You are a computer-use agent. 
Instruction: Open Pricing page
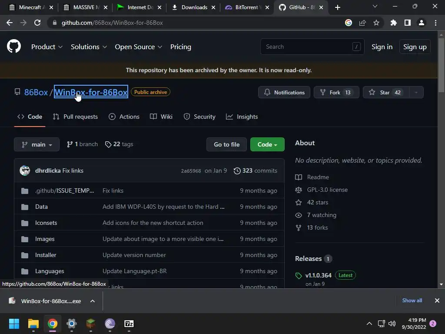tap(181, 47)
